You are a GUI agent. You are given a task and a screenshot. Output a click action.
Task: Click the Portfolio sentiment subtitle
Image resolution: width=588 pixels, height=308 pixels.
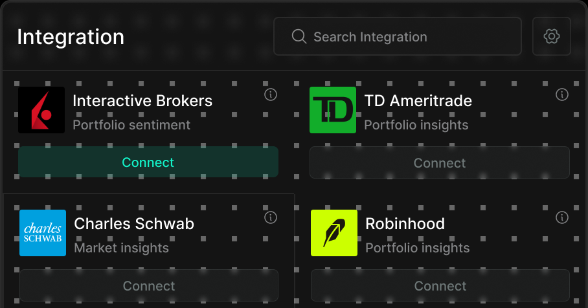pos(131,125)
